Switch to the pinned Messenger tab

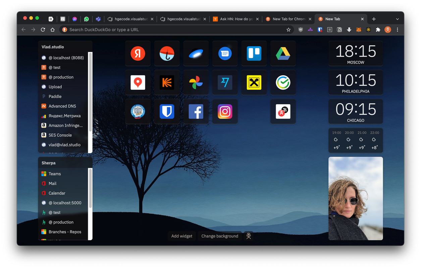(x=74, y=19)
